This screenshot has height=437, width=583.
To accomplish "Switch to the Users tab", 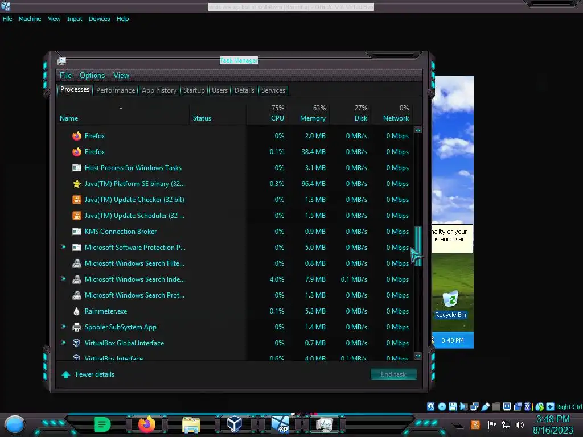I will click(220, 90).
